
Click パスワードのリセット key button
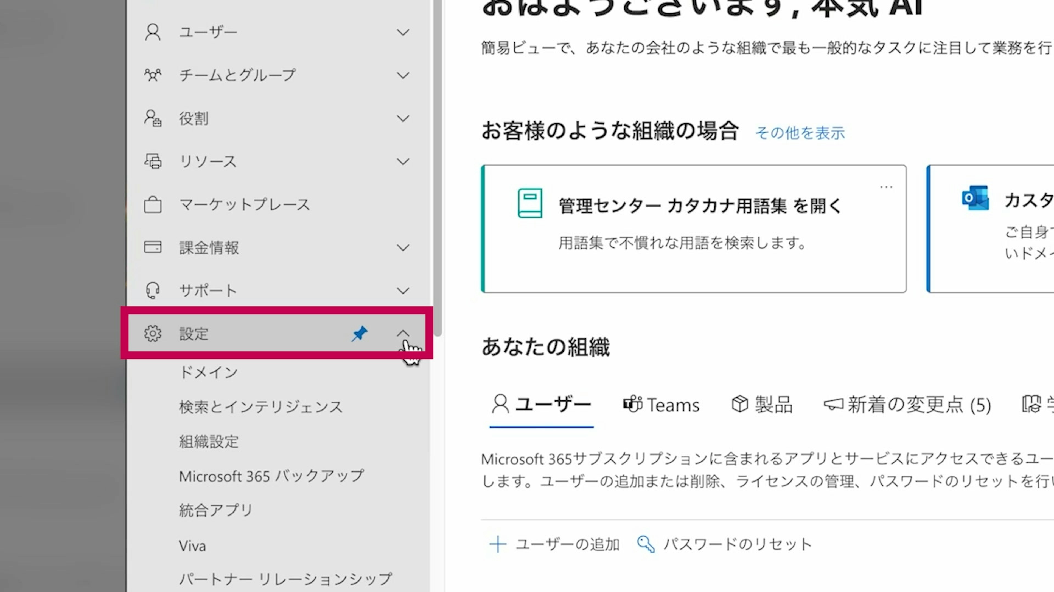click(x=724, y=544)
